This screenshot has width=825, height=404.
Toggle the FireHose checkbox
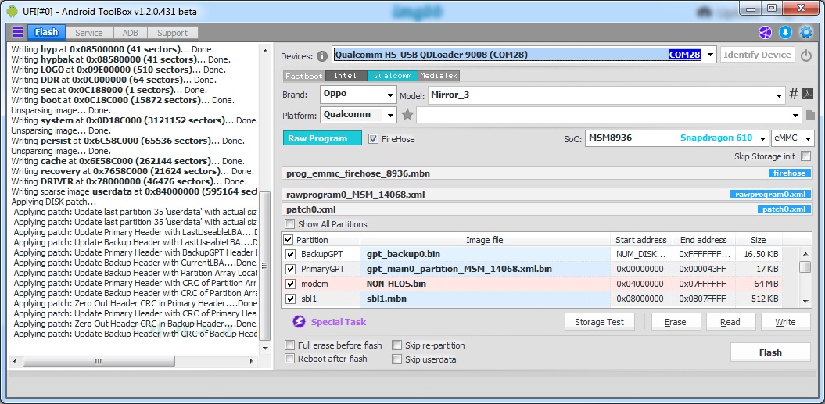(x=373, y=139)
